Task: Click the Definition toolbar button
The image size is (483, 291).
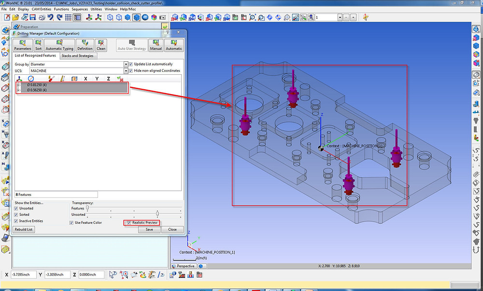Action: click(85, 45)
